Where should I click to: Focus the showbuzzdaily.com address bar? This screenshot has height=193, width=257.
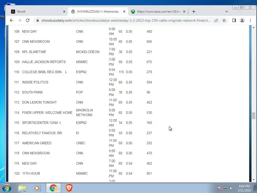click(126, 20)
